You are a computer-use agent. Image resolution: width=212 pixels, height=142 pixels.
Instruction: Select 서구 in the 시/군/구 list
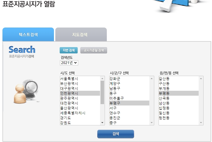(x=129, y=108)
